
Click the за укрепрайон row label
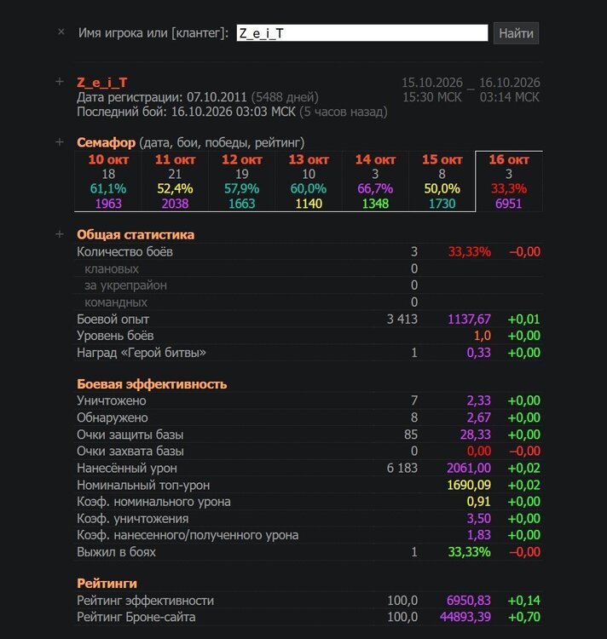125,285
